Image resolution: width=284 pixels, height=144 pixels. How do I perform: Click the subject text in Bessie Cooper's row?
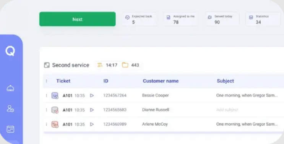[247, 95]
